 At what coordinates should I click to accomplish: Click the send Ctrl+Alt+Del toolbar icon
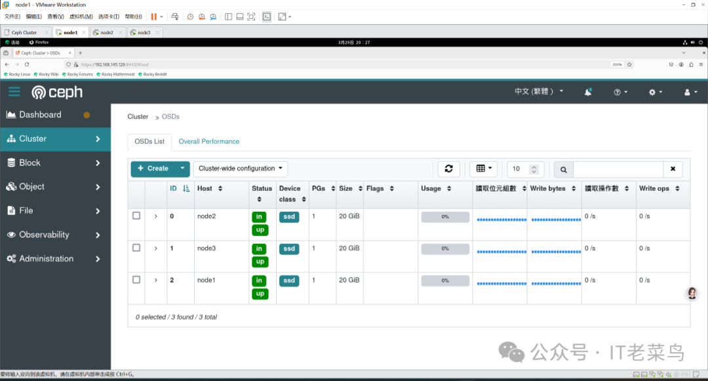(175, 16)
